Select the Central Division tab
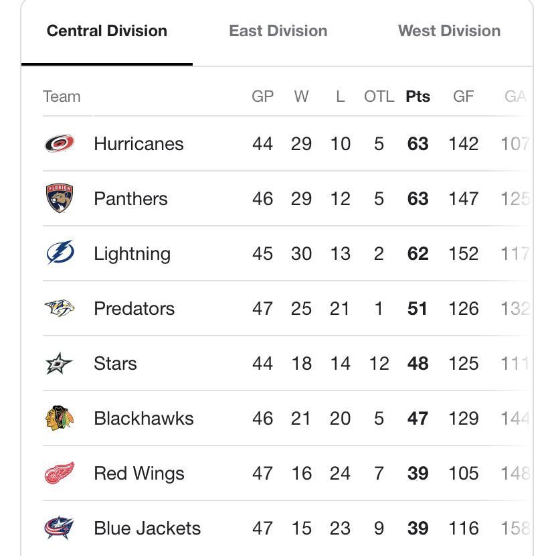This screenshot has width=554, height=556. pos(107,31)
